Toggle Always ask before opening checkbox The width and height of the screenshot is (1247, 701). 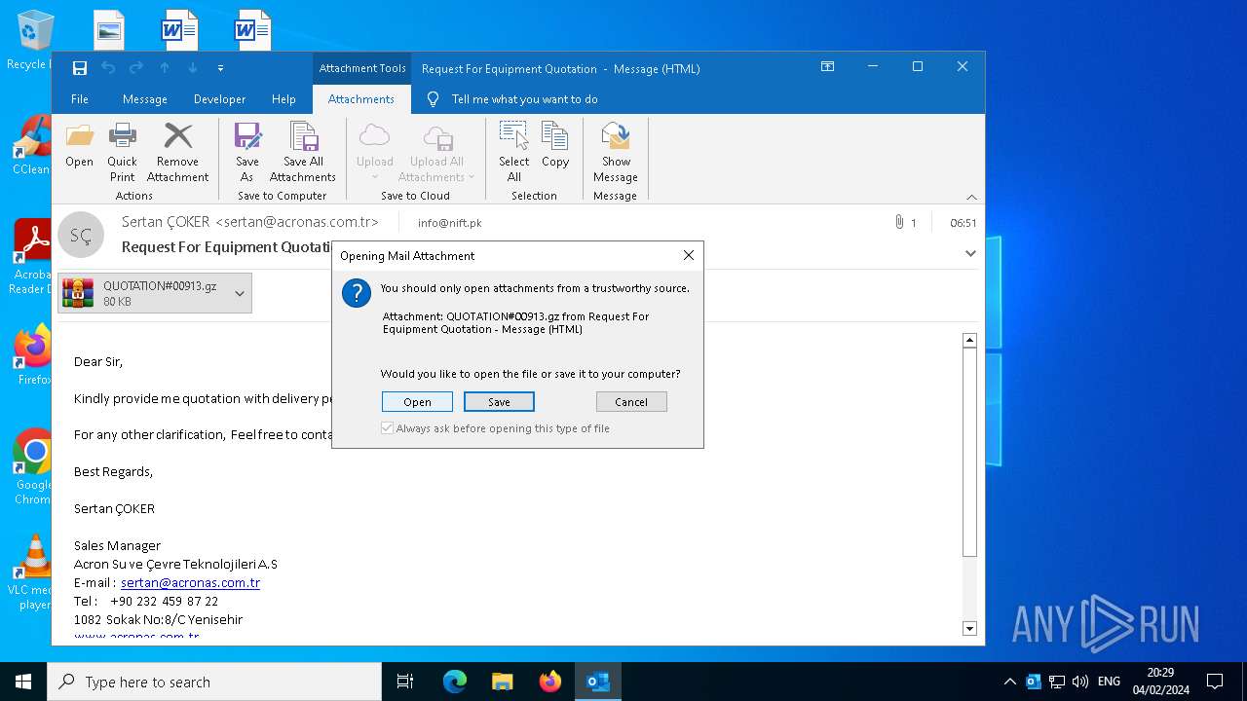click(x=388, y=428)
